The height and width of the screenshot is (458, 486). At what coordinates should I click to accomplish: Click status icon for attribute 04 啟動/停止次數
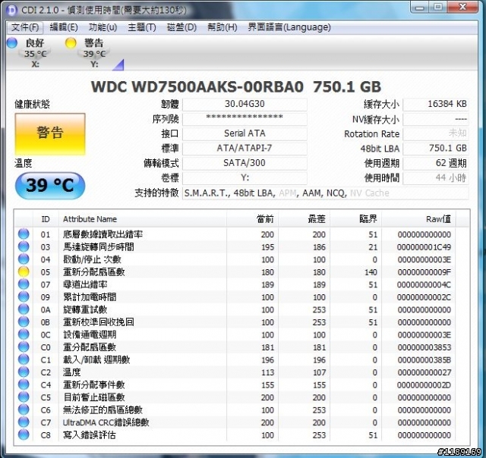24,259
